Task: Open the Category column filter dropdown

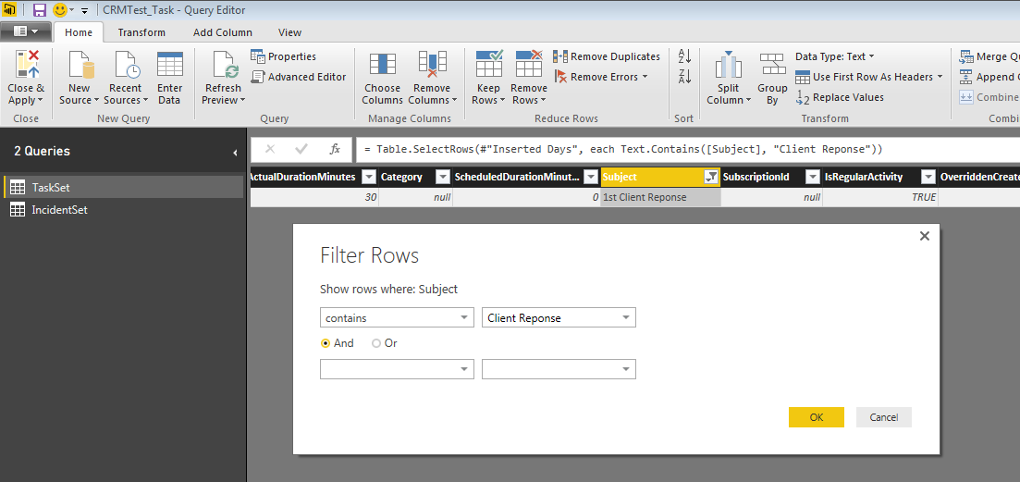Action: [442, 177]
